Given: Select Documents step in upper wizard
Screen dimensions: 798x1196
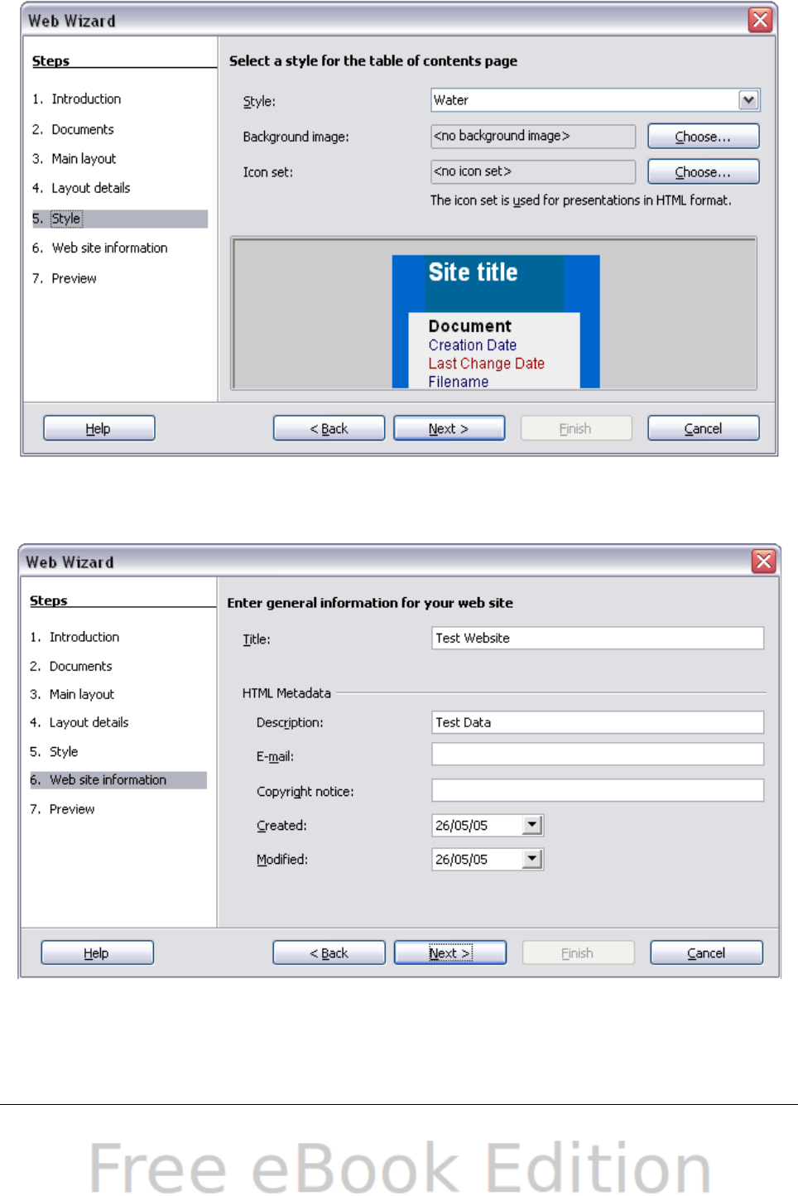Looking at the screenshot, I should tap(82, 129).
